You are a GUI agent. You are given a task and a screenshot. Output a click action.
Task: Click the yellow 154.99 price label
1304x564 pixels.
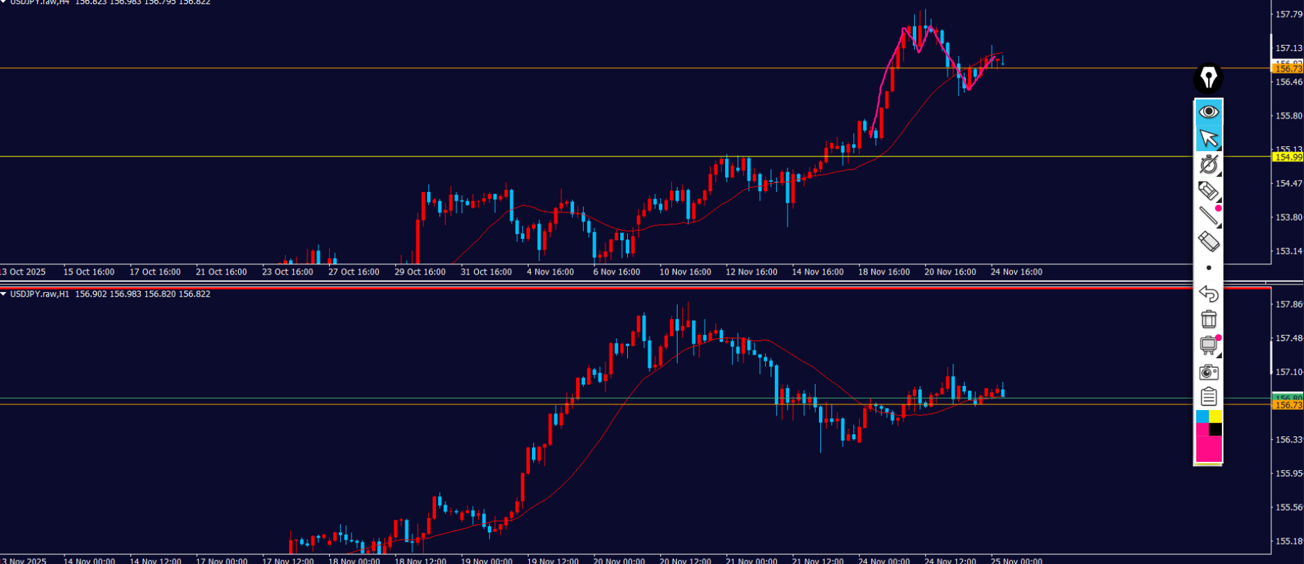1287,157
